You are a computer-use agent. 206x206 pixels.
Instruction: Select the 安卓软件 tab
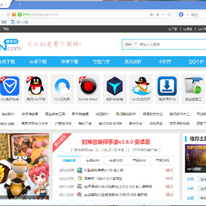[x=93, y=160]
